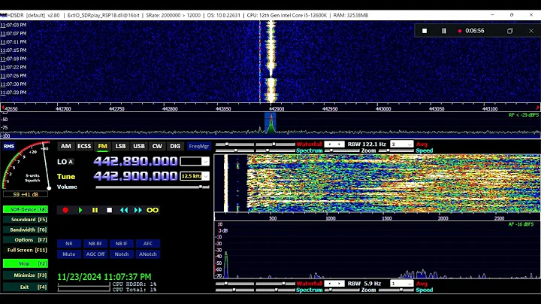
Task: Open Options [F7] menu
Action: (26, 240)
